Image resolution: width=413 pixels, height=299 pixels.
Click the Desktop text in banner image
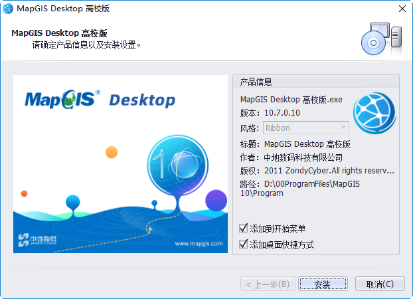(x=141, y=100)
